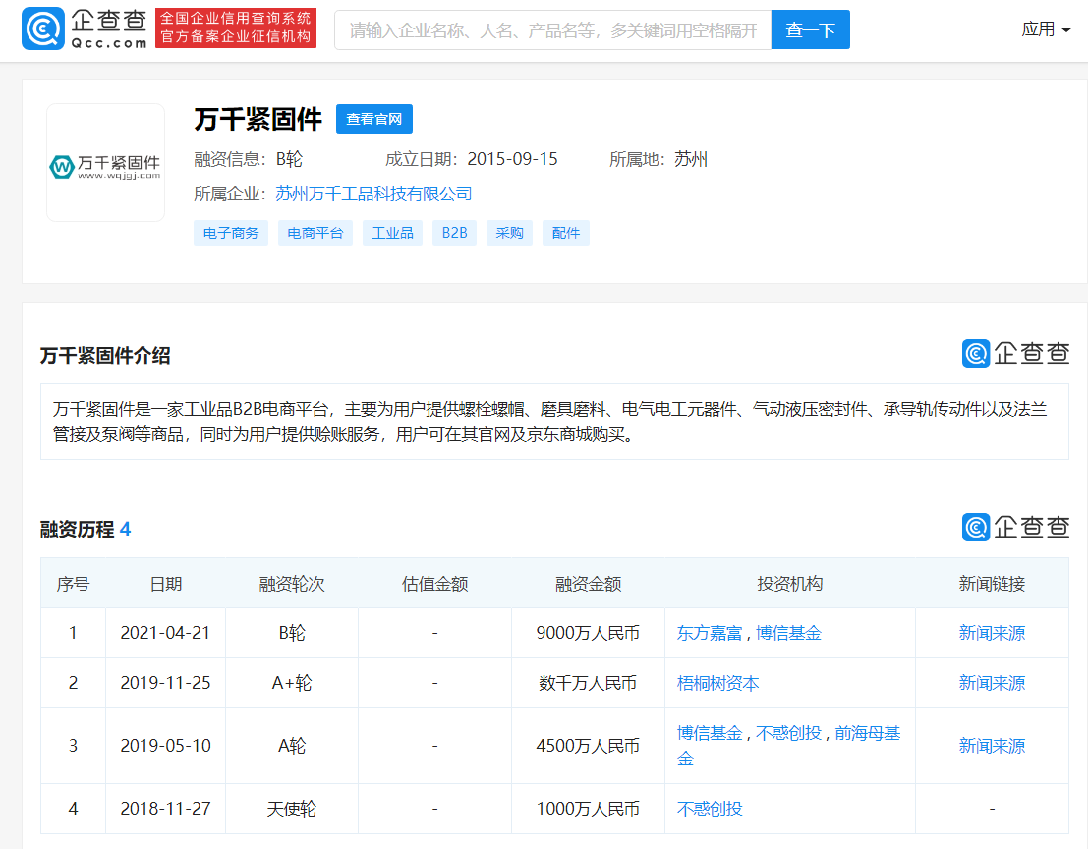Click the 所属地 苏州 text
Viewport: 1088px width, 849px height.
pyautogui.click(x=659, y=159)
